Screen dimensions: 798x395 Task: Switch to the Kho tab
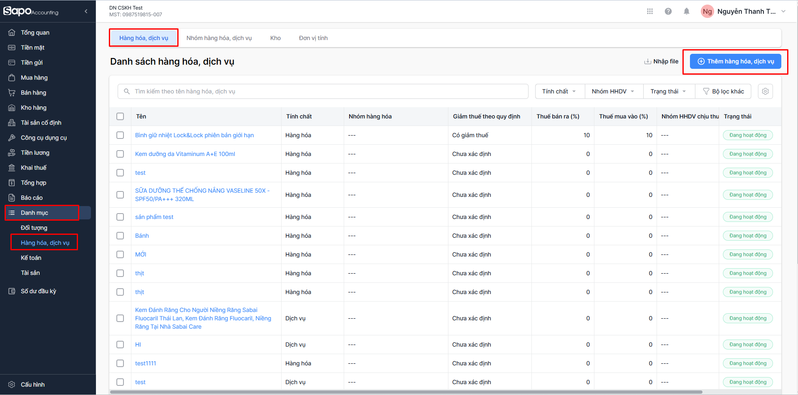[x=275, y=38]
